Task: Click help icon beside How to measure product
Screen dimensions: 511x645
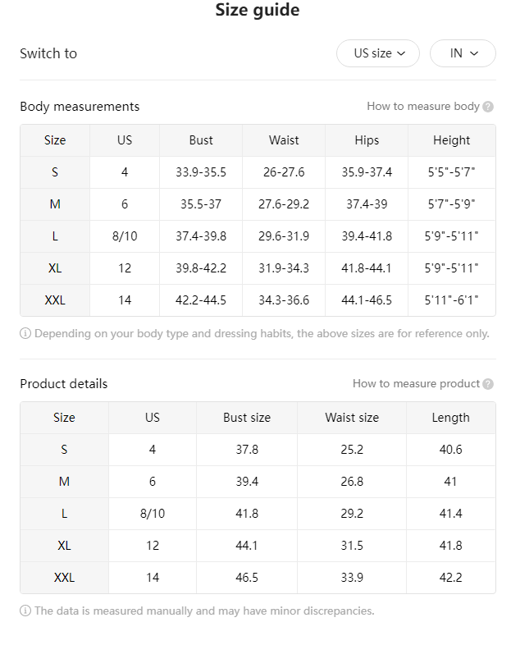Action: [488, 384]
